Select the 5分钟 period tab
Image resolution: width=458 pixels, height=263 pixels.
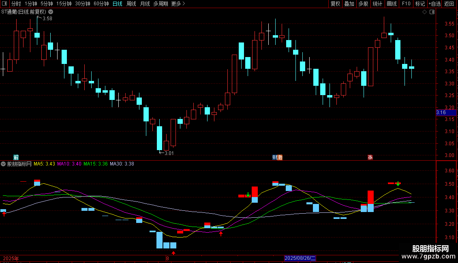(x=47, y=4)
